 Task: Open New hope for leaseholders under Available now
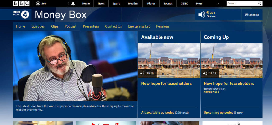166,84
